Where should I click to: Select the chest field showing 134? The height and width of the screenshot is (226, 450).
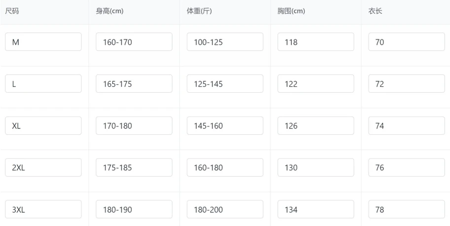point(315,209)
